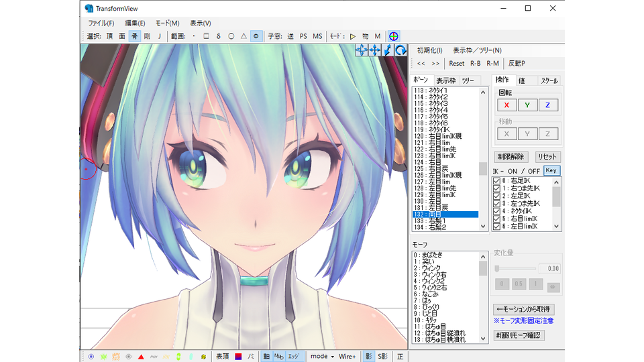Open the ファイル(F) menu
This screenshot has height=362, width=644.
(101, 23)
